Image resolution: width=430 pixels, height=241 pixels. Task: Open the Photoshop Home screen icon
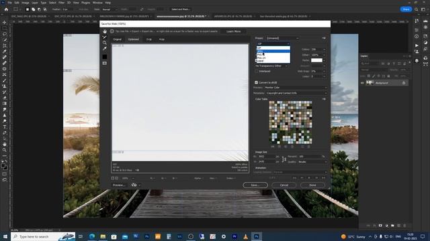[6, 9]
